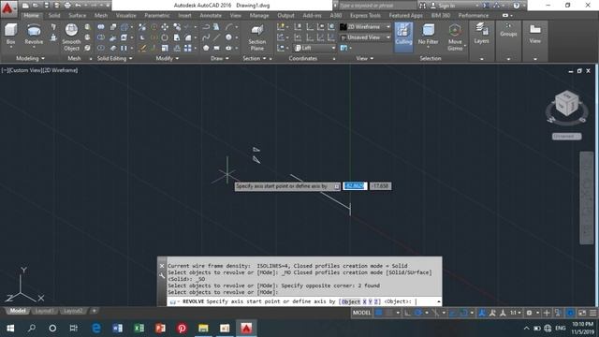Open the Section Plane tool
The image size is (599, 337).
[257, 37]
